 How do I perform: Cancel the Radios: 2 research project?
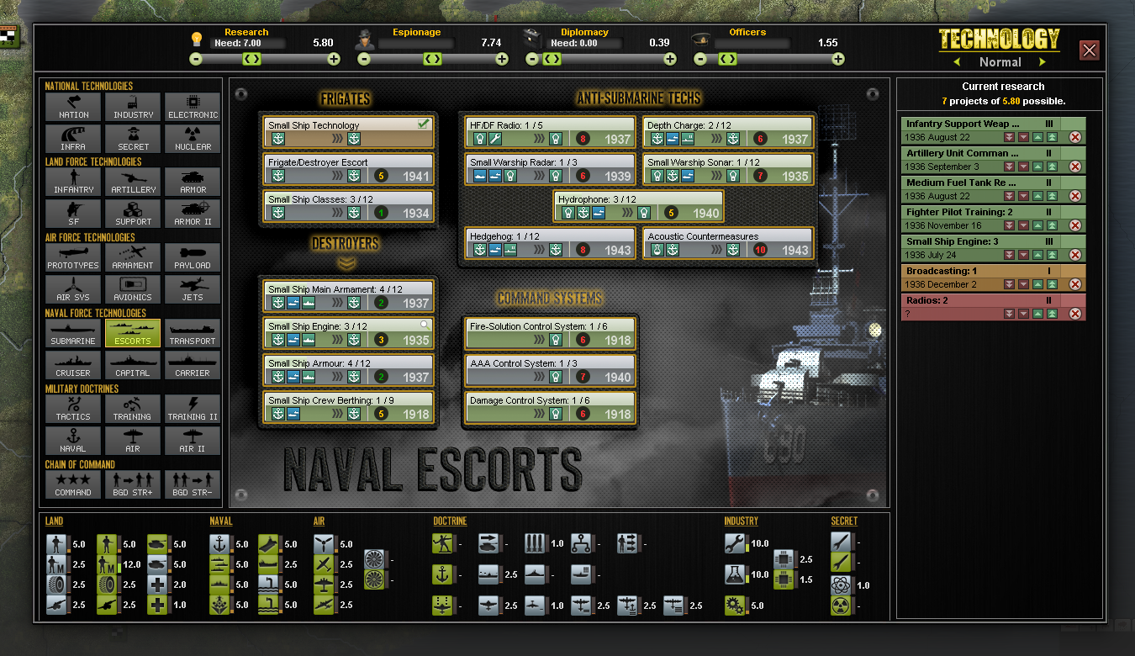(x=1074, y=314)
